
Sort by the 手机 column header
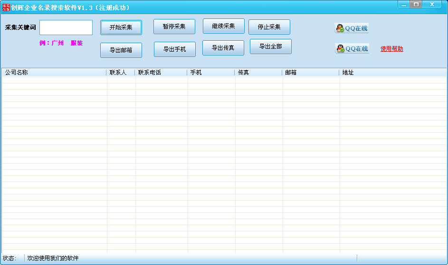[x=211, y=73]
